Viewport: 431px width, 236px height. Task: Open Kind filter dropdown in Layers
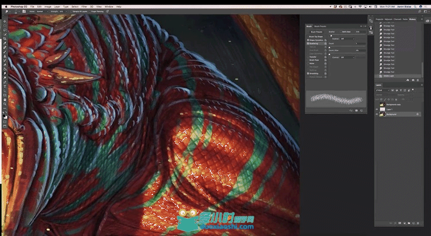[383, 90]
